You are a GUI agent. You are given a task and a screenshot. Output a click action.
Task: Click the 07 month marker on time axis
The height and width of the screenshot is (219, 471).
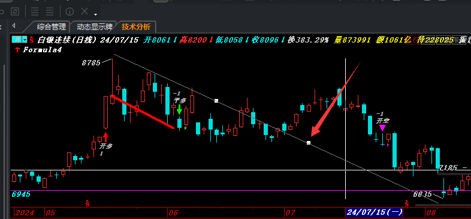pos(290,213)
